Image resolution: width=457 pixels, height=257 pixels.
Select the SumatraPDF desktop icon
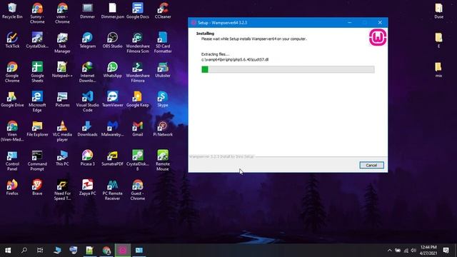[113, 158]
